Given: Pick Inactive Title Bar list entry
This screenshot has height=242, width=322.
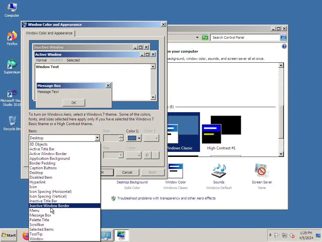Looking at the screenshot, I should [x=65, y=201].
